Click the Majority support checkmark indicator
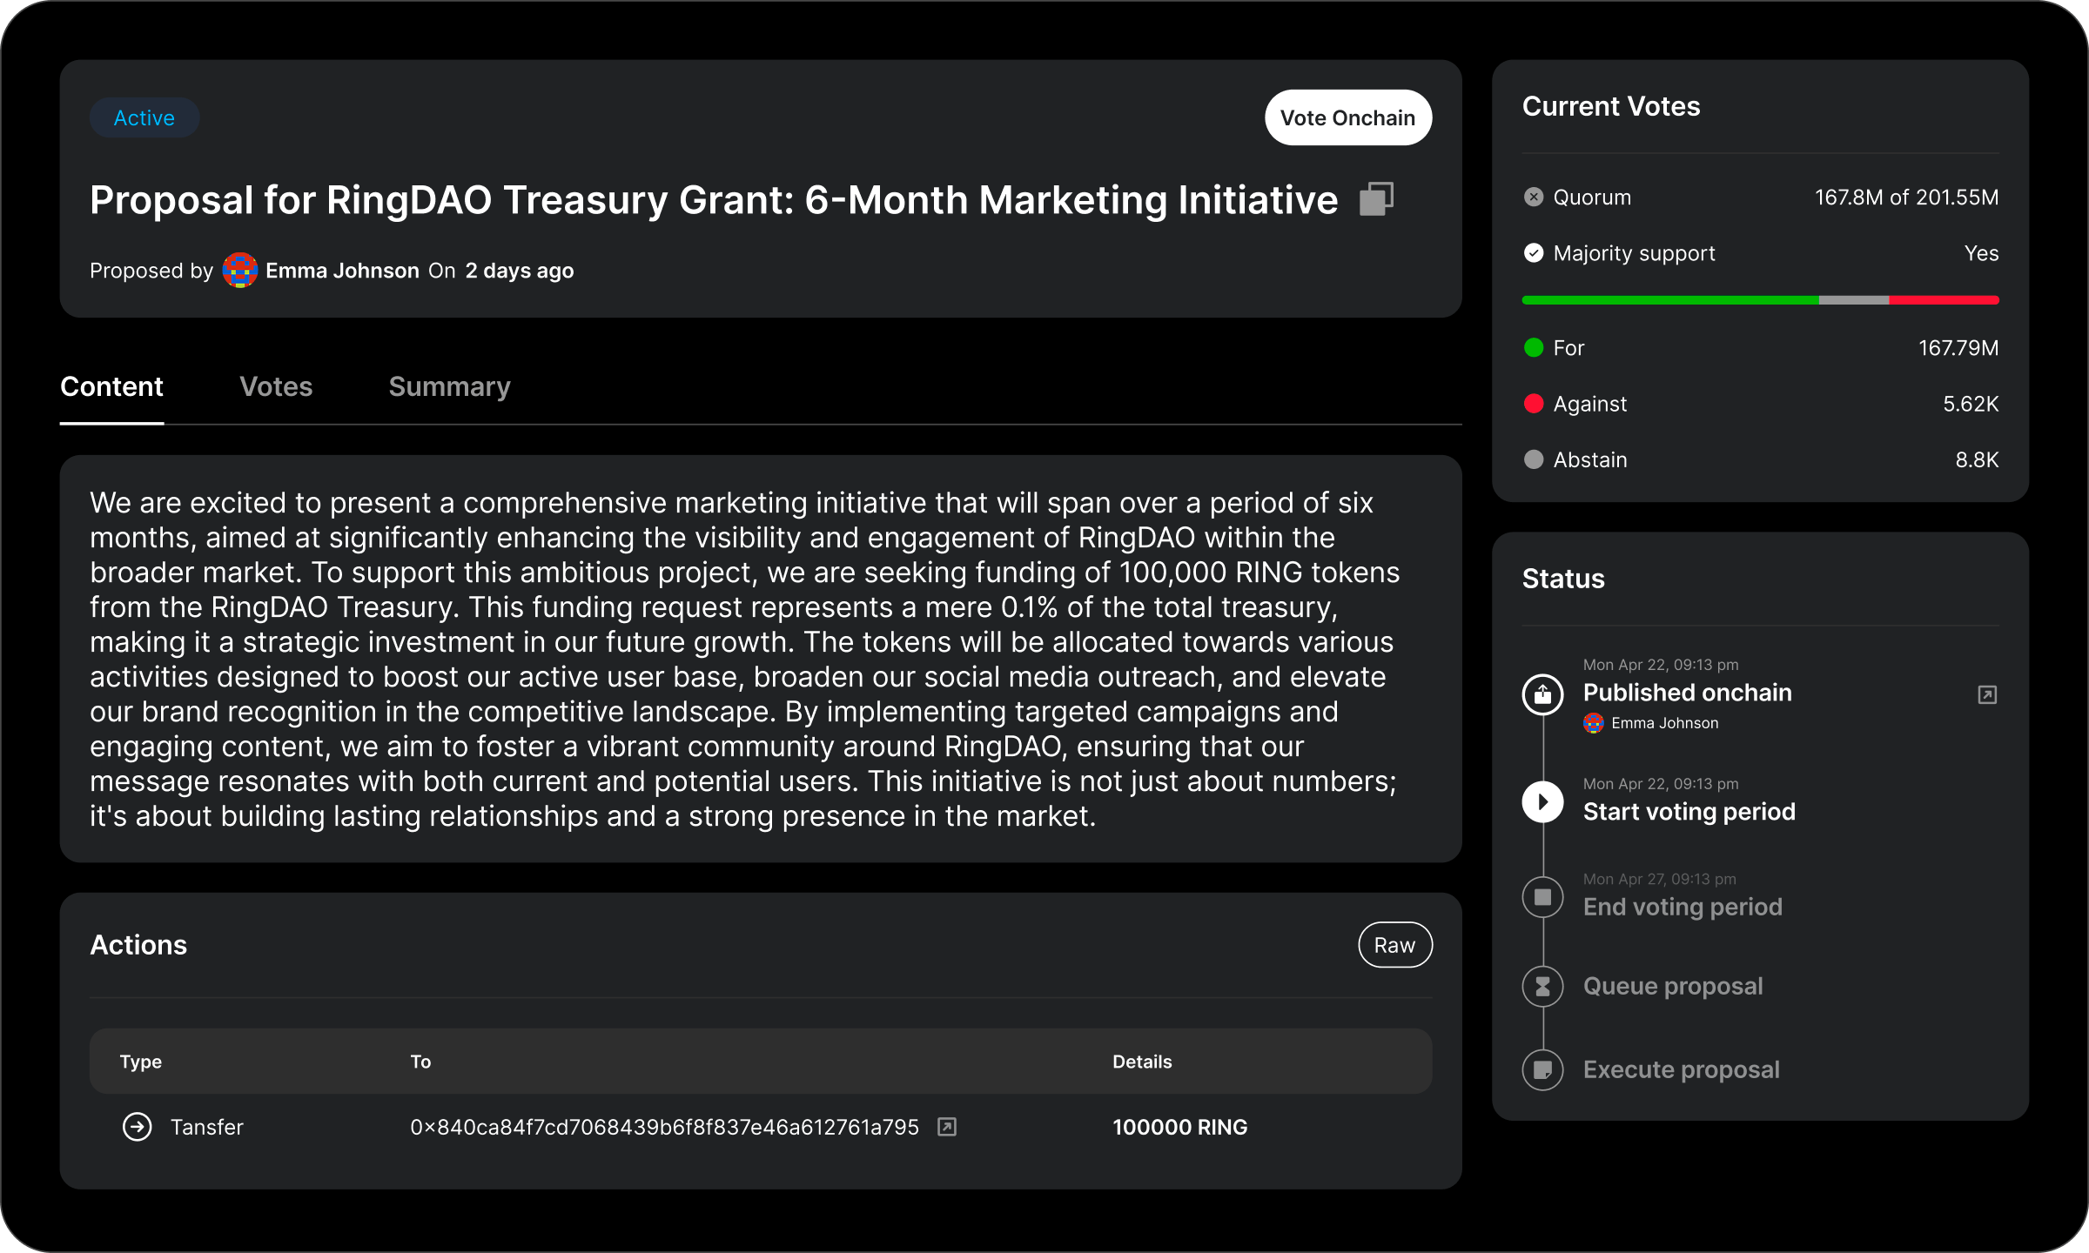 click(x=1534, y=253)
